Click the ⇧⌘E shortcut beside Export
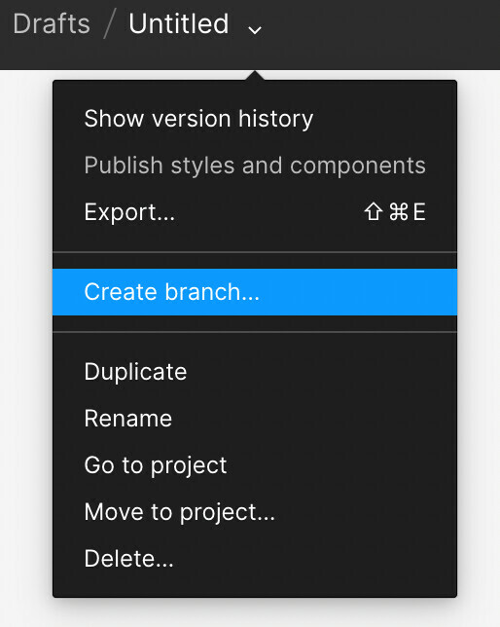Viewport: 500px width, 627px height. click(x=395, y=211)
